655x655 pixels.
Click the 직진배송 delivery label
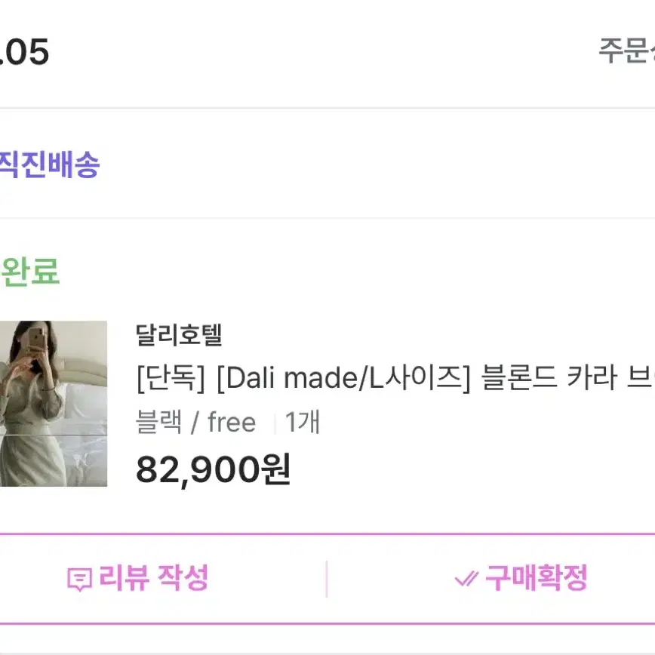pyautogui.click(x=49, y=165)
